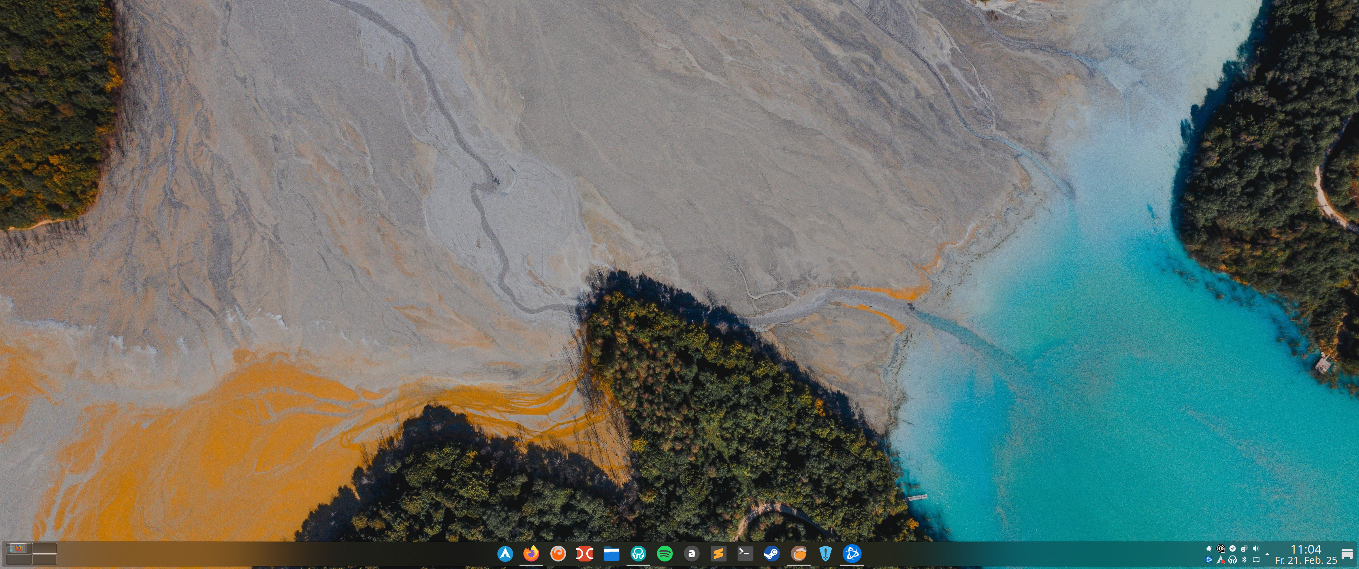Open the orange phoenix app in dock
The image size is (1359, 569).
558,553
